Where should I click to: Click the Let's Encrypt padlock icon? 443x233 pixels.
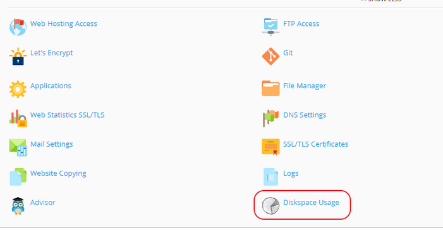(18, 56)
